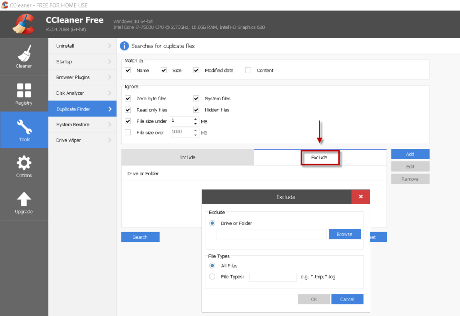
Task: Click the File Types text field
Action: click(273, 277)
